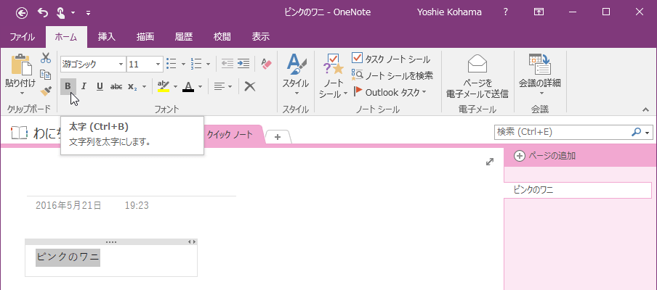
Task: Apply the yellow text highlight color
Action: (164, 86)
